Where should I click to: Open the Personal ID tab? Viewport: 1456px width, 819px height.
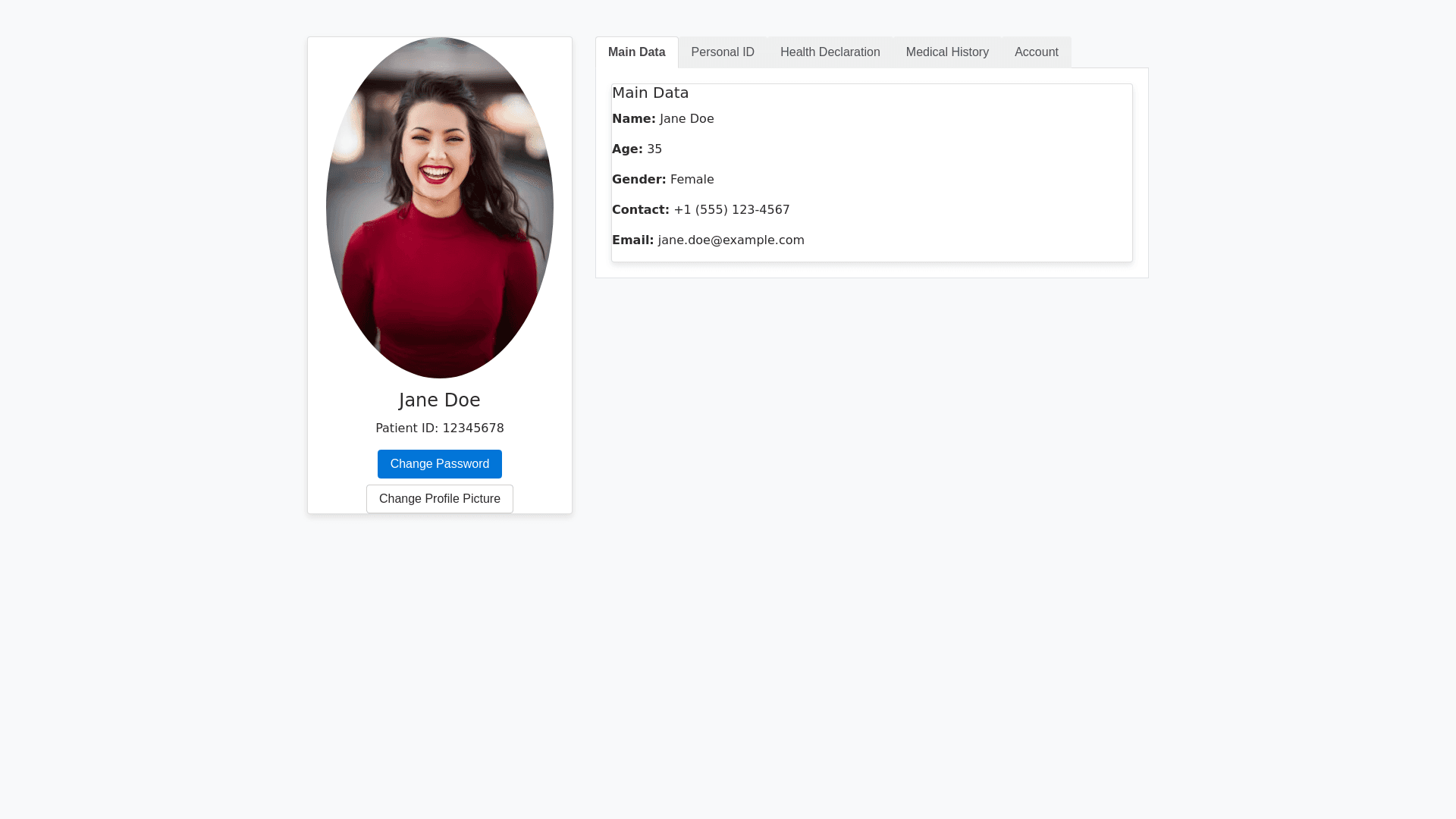click(722, 52)
